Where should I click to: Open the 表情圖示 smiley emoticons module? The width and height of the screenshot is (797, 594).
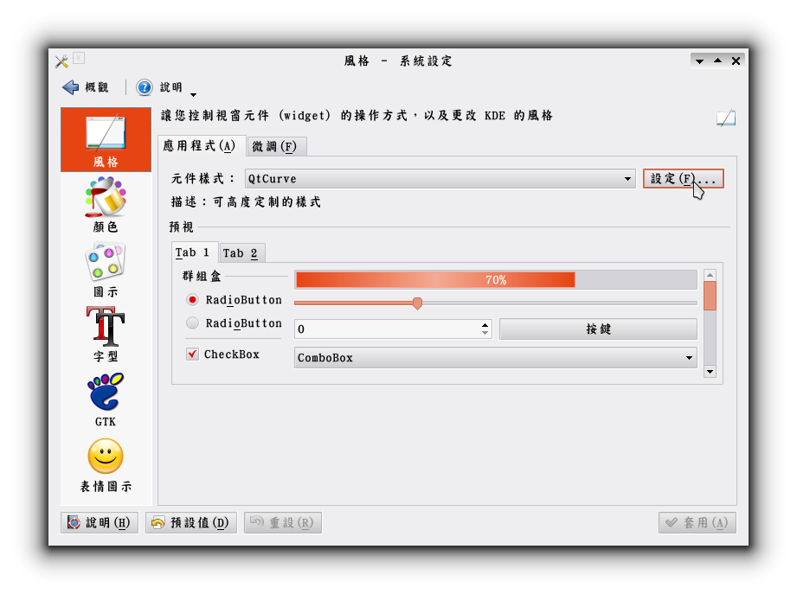[106, 456]
